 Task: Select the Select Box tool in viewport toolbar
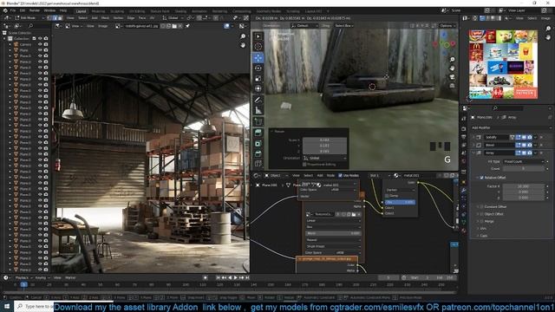[x=258, y=36]
